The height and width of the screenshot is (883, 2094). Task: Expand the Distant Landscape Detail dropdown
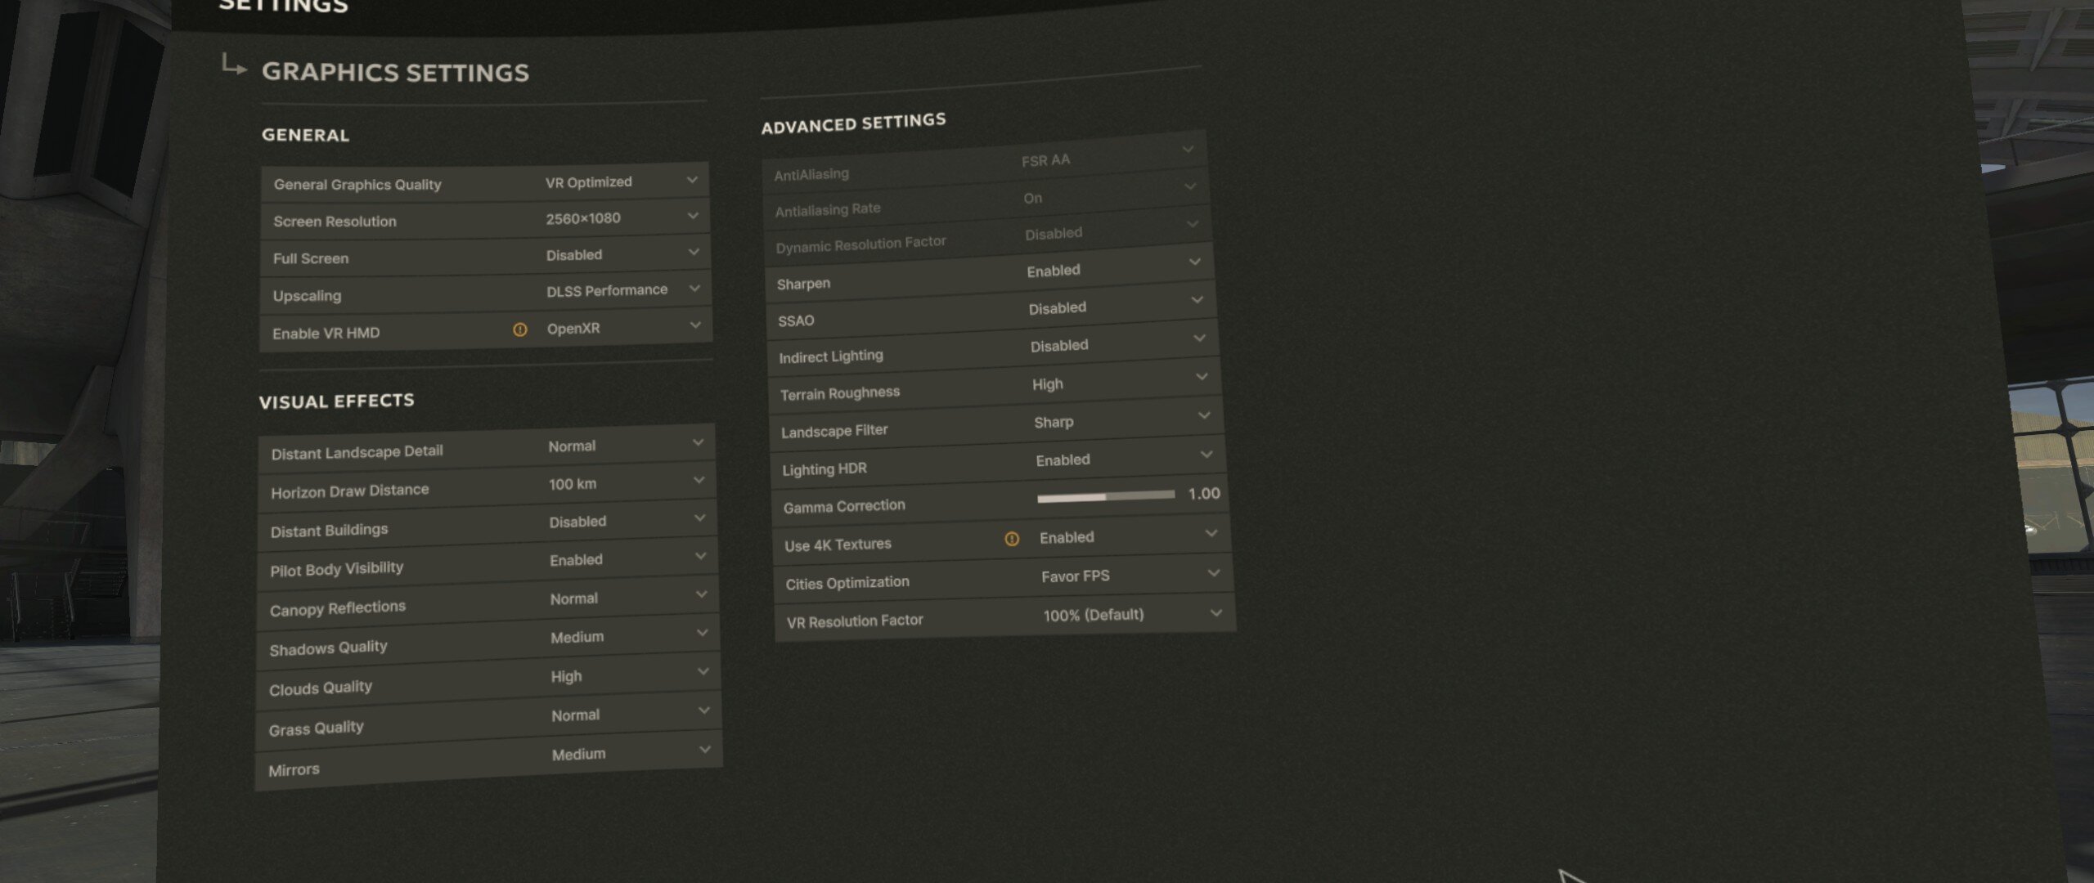[627, 446]
